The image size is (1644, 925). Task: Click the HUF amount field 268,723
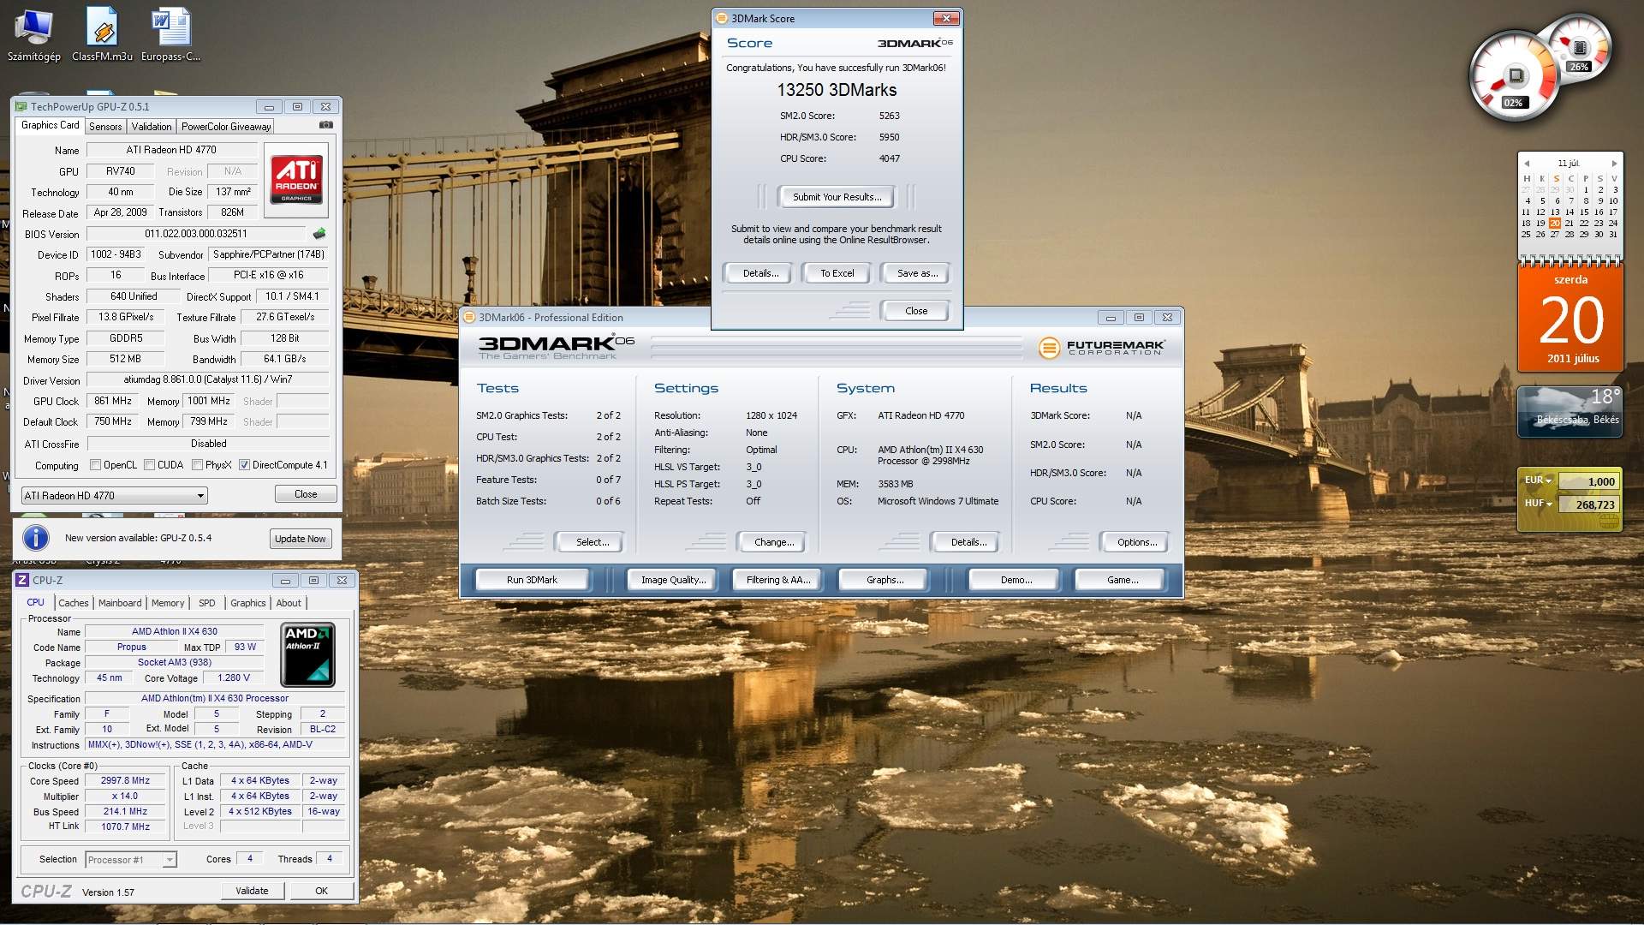click(1588, 504)
